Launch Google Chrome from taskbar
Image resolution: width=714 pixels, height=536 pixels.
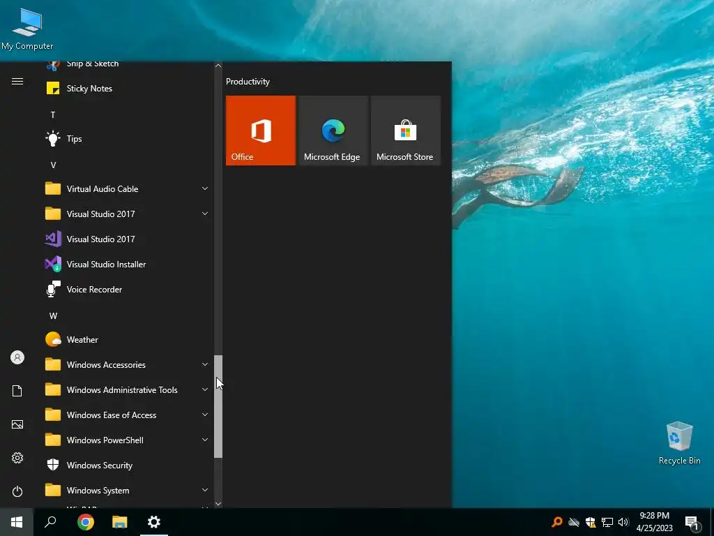click(x=86, y=522)
